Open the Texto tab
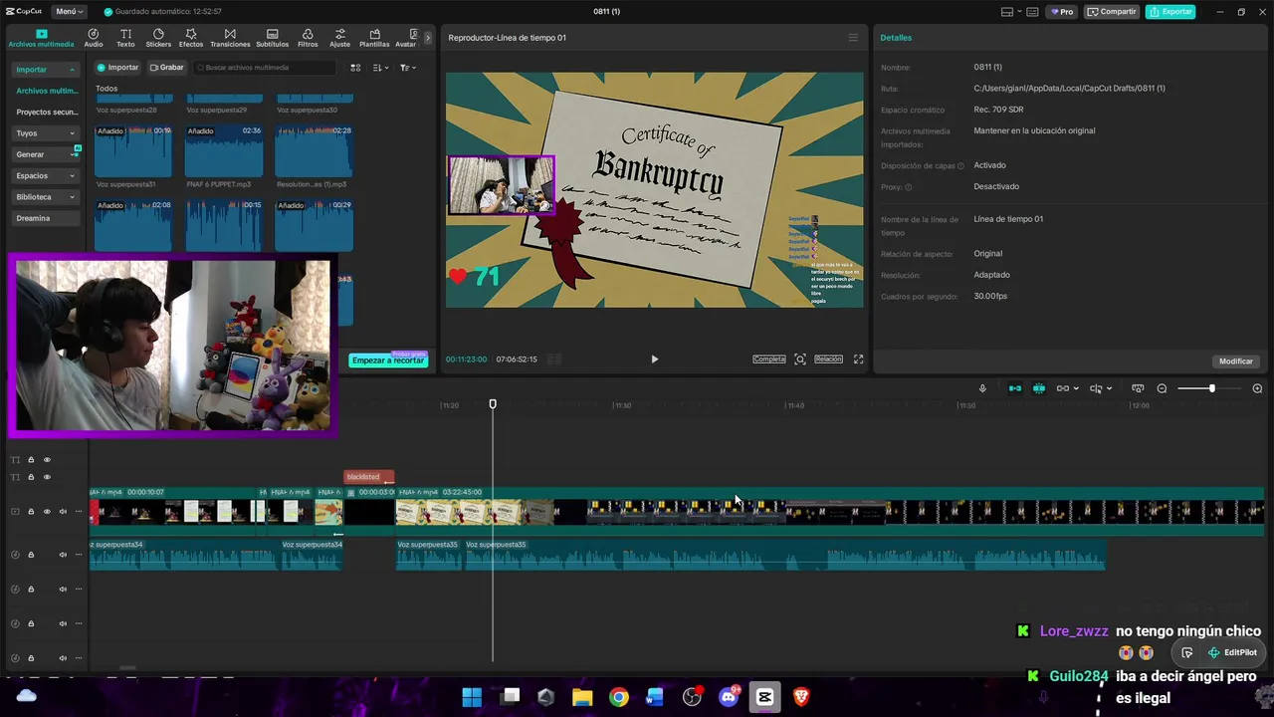Image resolution: width=1274 pixels, height=717 pixels. coord(125,38)
